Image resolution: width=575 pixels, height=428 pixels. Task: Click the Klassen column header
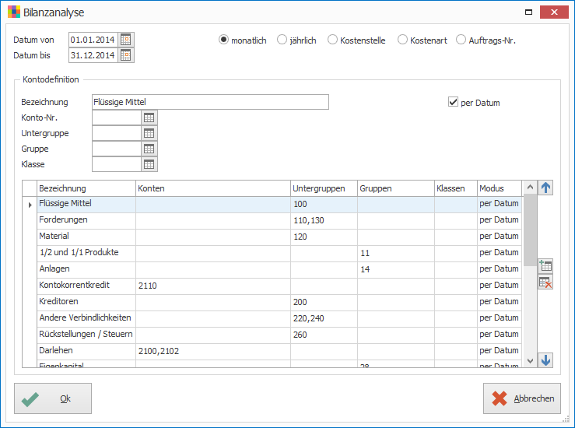pyautogui.click(x=455, y=188)
